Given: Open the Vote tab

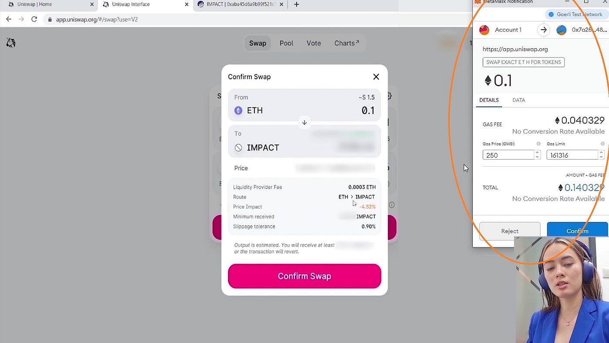Looking at the screenshot, I should (x=314, y=43).
